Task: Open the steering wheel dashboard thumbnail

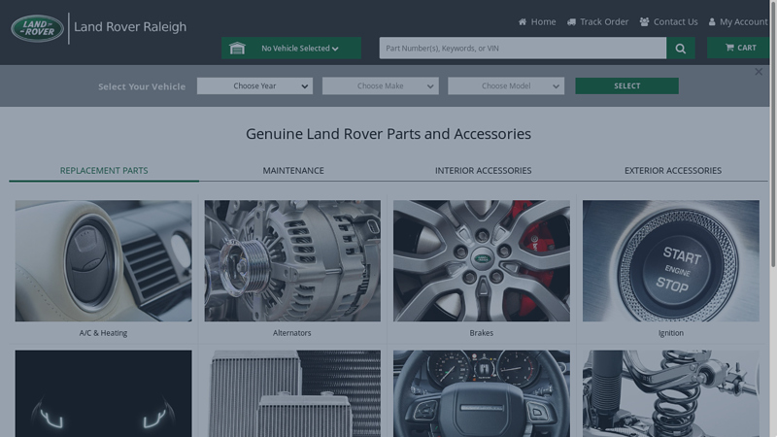Action: tap(482, 394)
